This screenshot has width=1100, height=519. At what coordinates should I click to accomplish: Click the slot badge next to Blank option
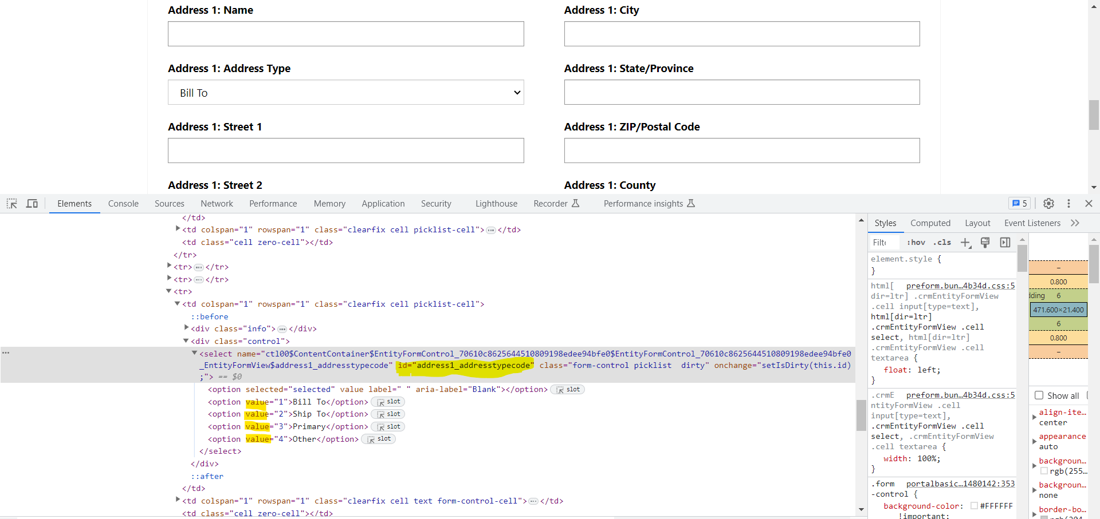point(568,390)
